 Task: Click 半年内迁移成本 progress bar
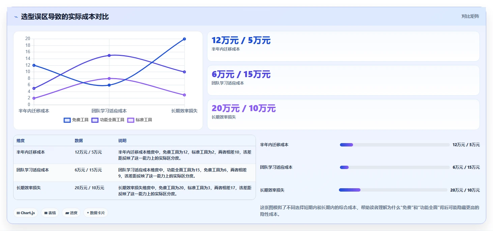395,145
